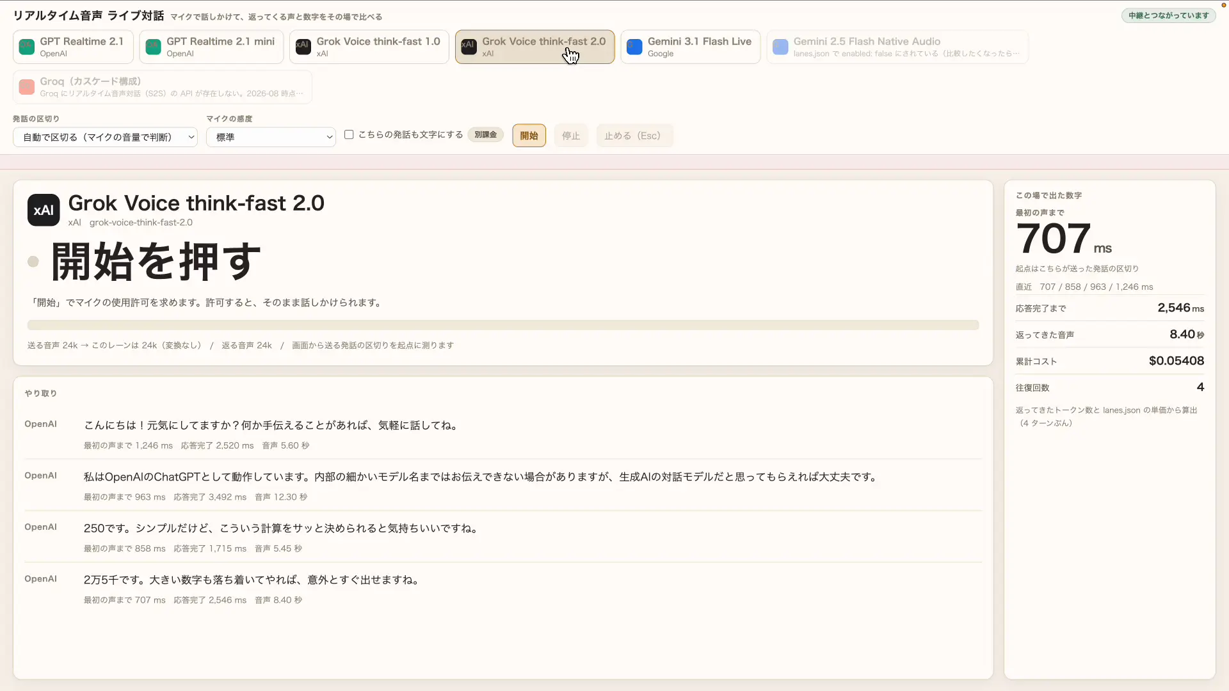
Task: Click the 中継とつながっています status badge
Action: (x=1168, y=15)
